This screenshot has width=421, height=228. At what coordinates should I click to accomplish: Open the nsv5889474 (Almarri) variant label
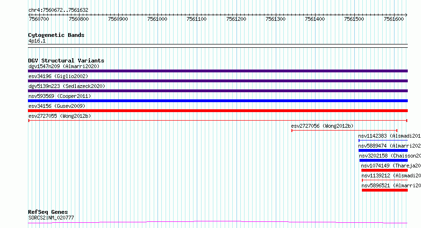point(389,146)
